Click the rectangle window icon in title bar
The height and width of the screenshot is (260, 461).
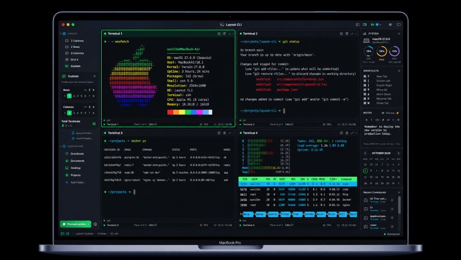coord(398,25)
